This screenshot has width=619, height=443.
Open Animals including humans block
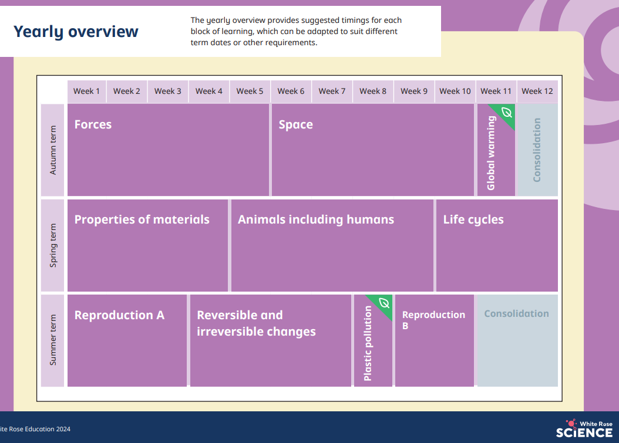(x=332, y=245)
